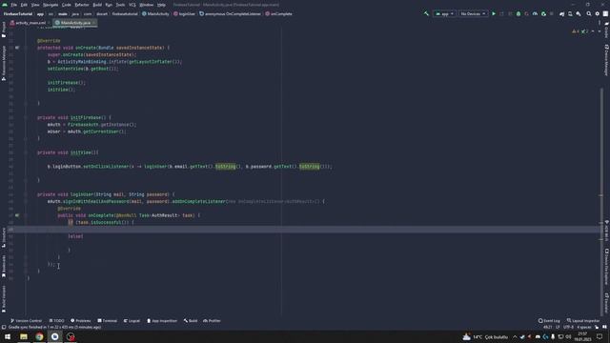Screen dimensions: 610x343
Task: Click onComplete breadcrumb in navigation bar
Action: click(278, 13)
